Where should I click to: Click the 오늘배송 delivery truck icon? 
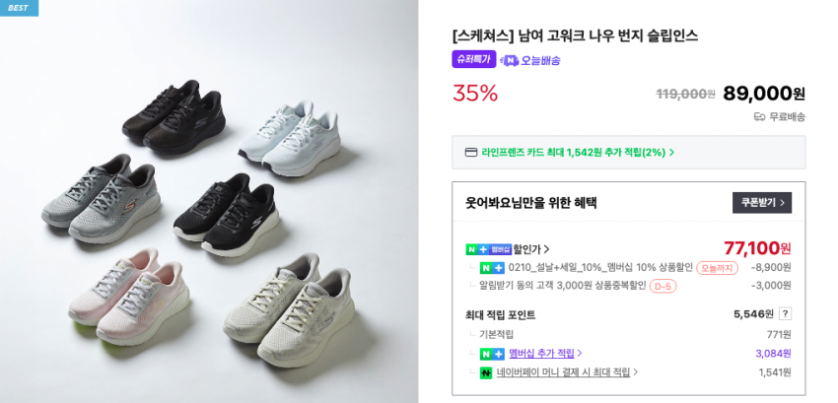509,60
